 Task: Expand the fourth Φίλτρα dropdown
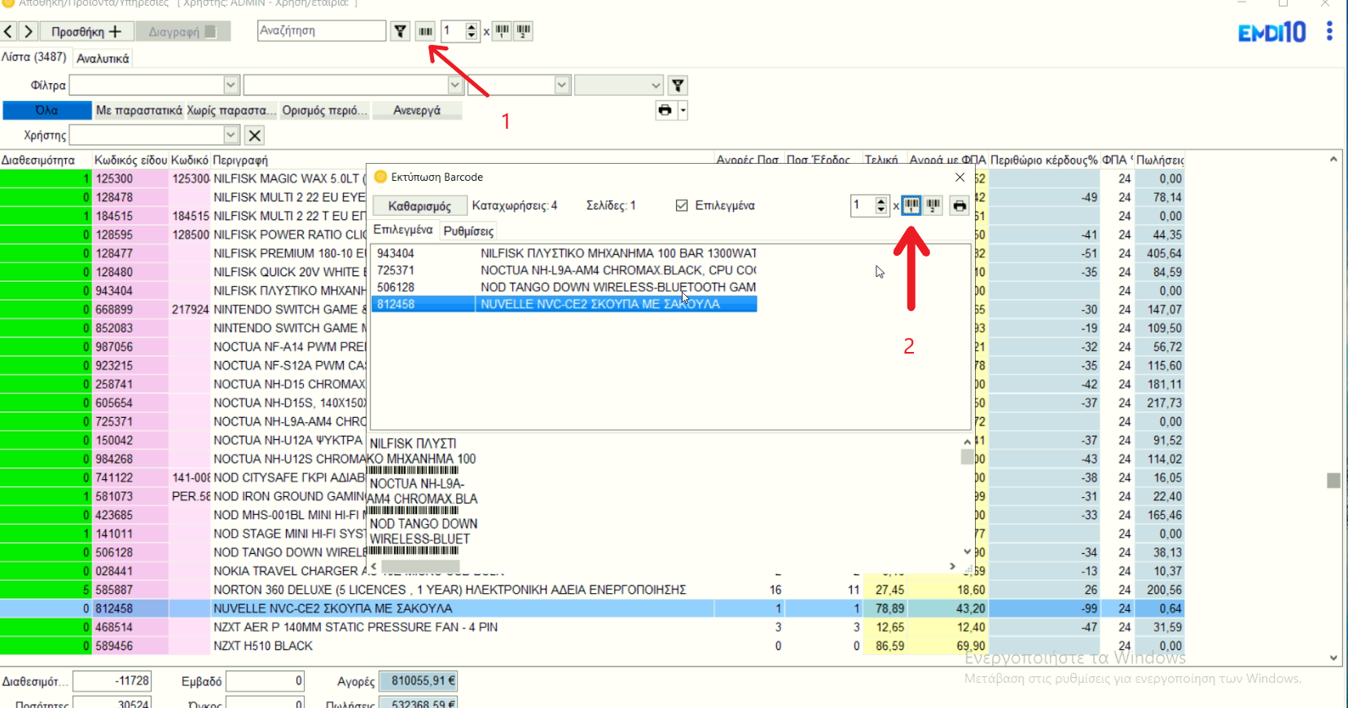[x=656, y=85]
